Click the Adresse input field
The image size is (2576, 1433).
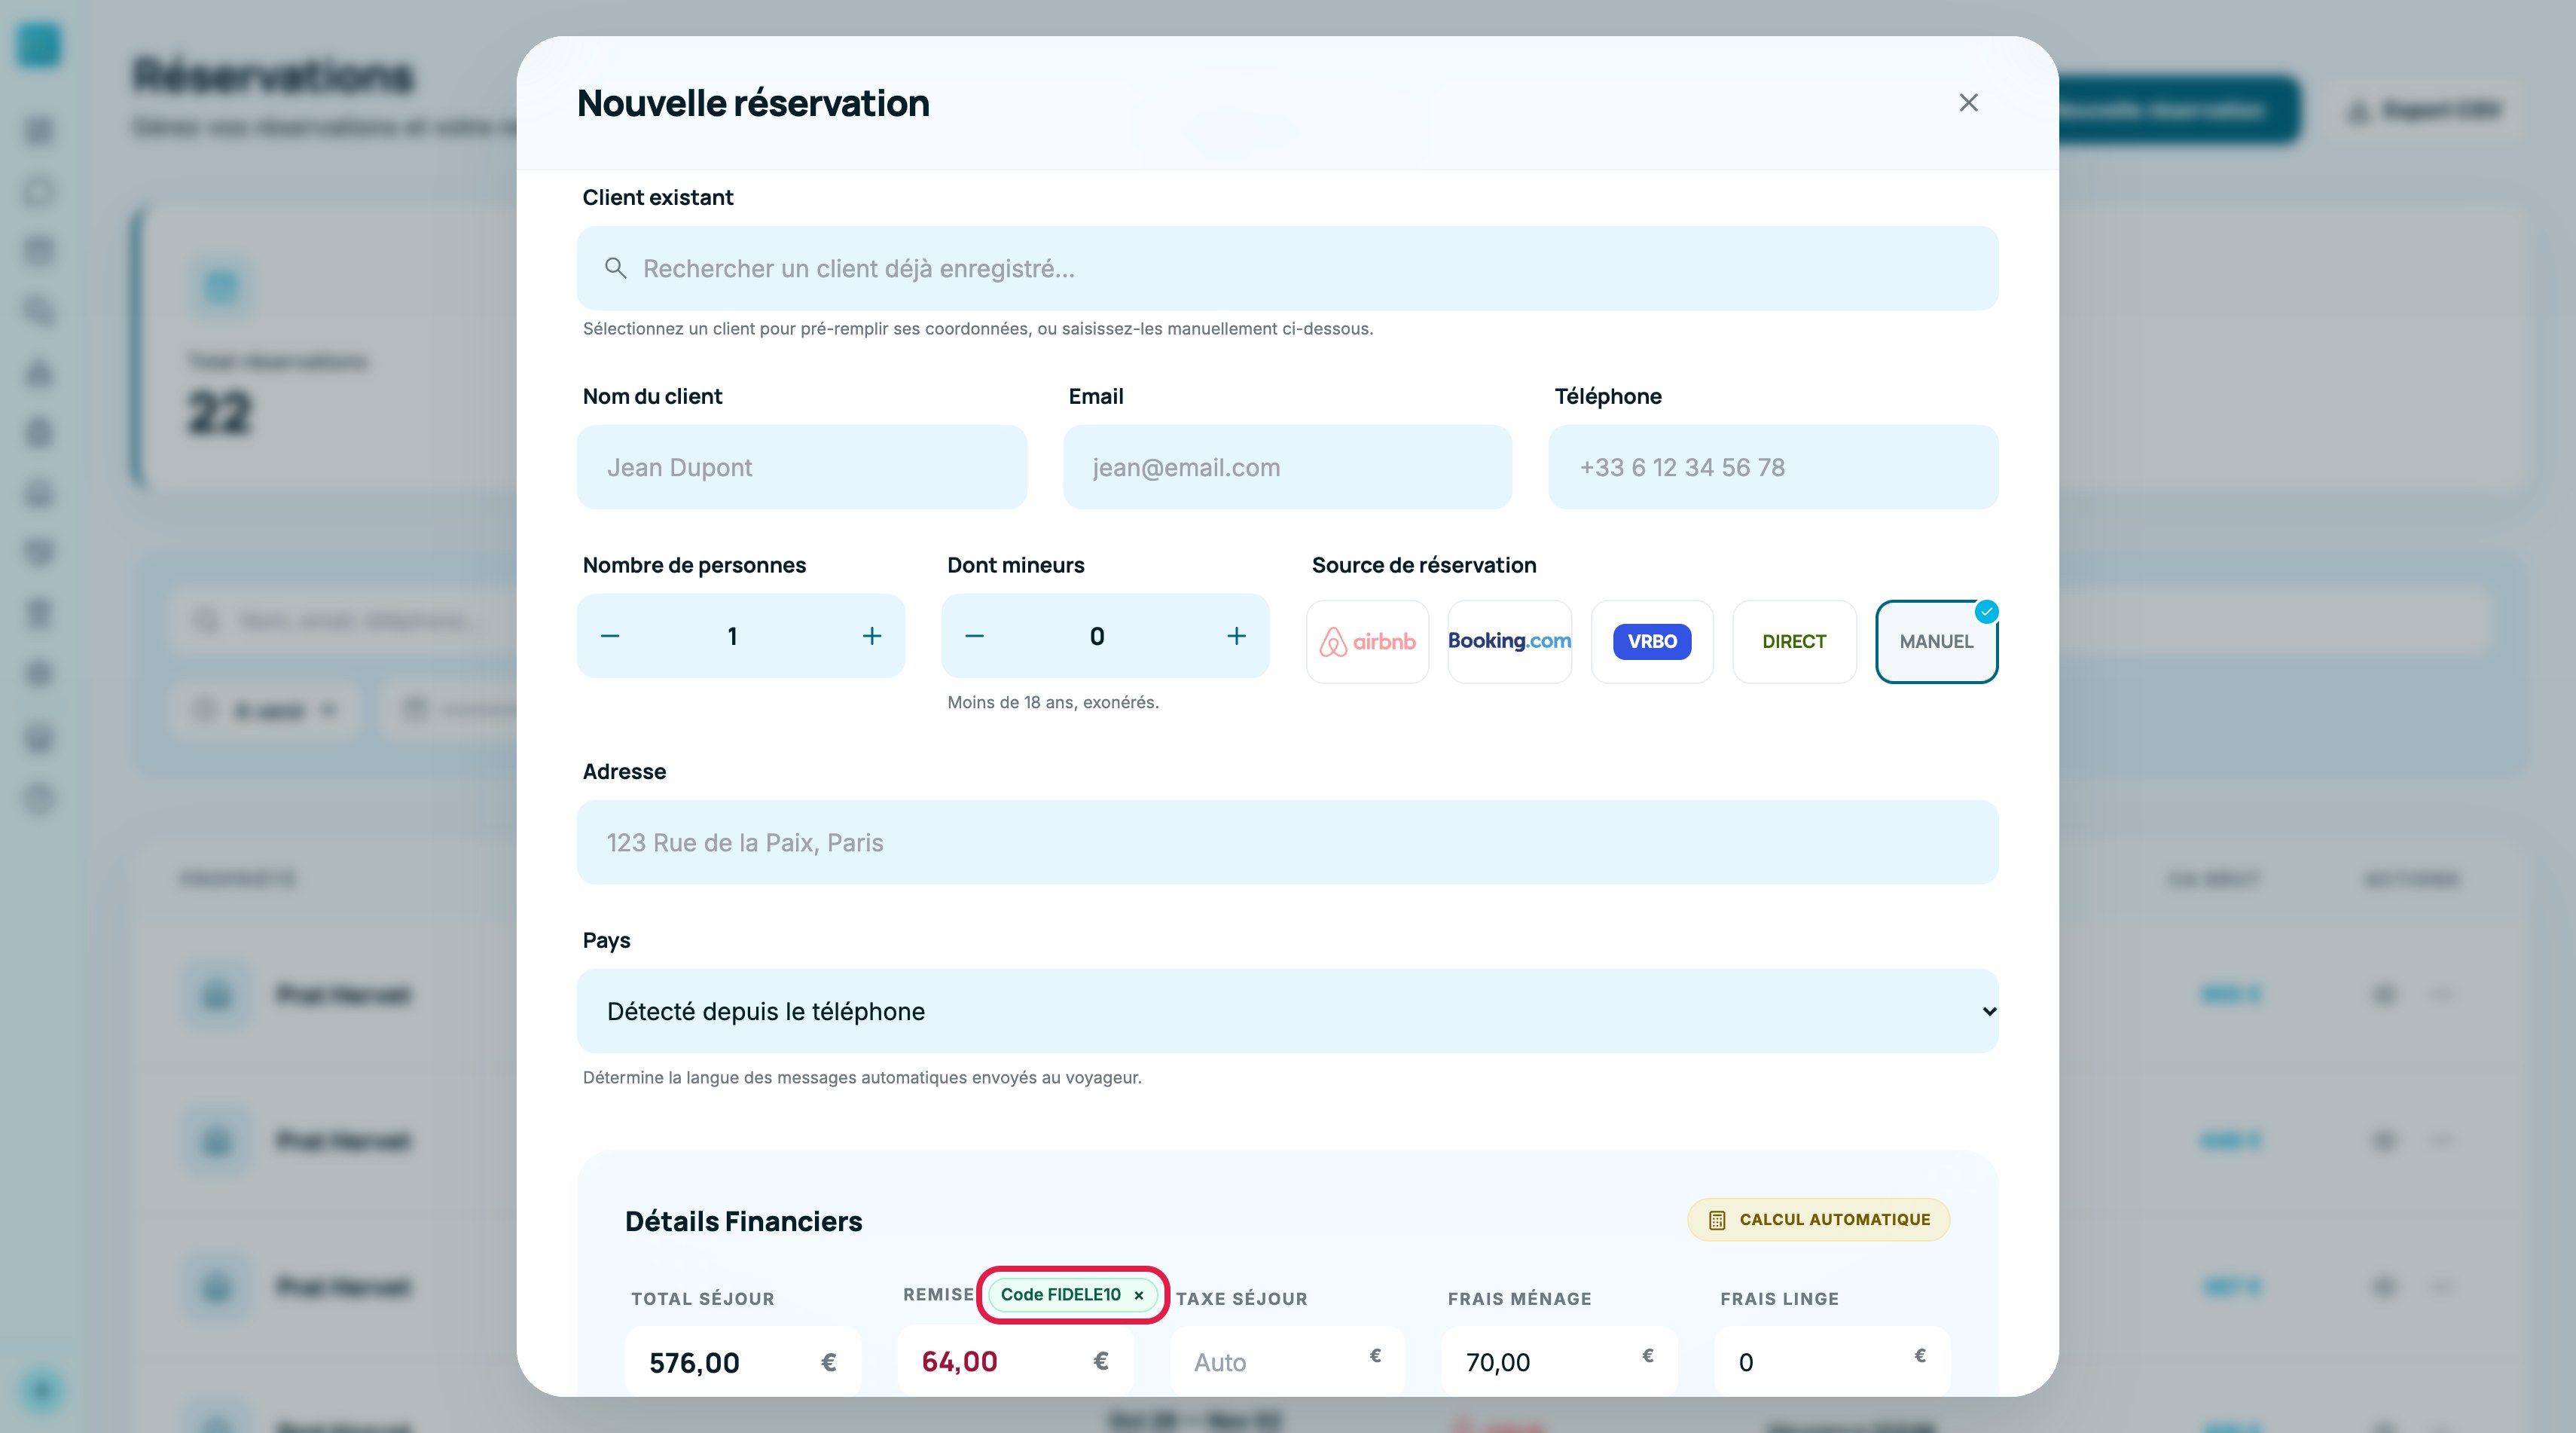[1287, 842]
